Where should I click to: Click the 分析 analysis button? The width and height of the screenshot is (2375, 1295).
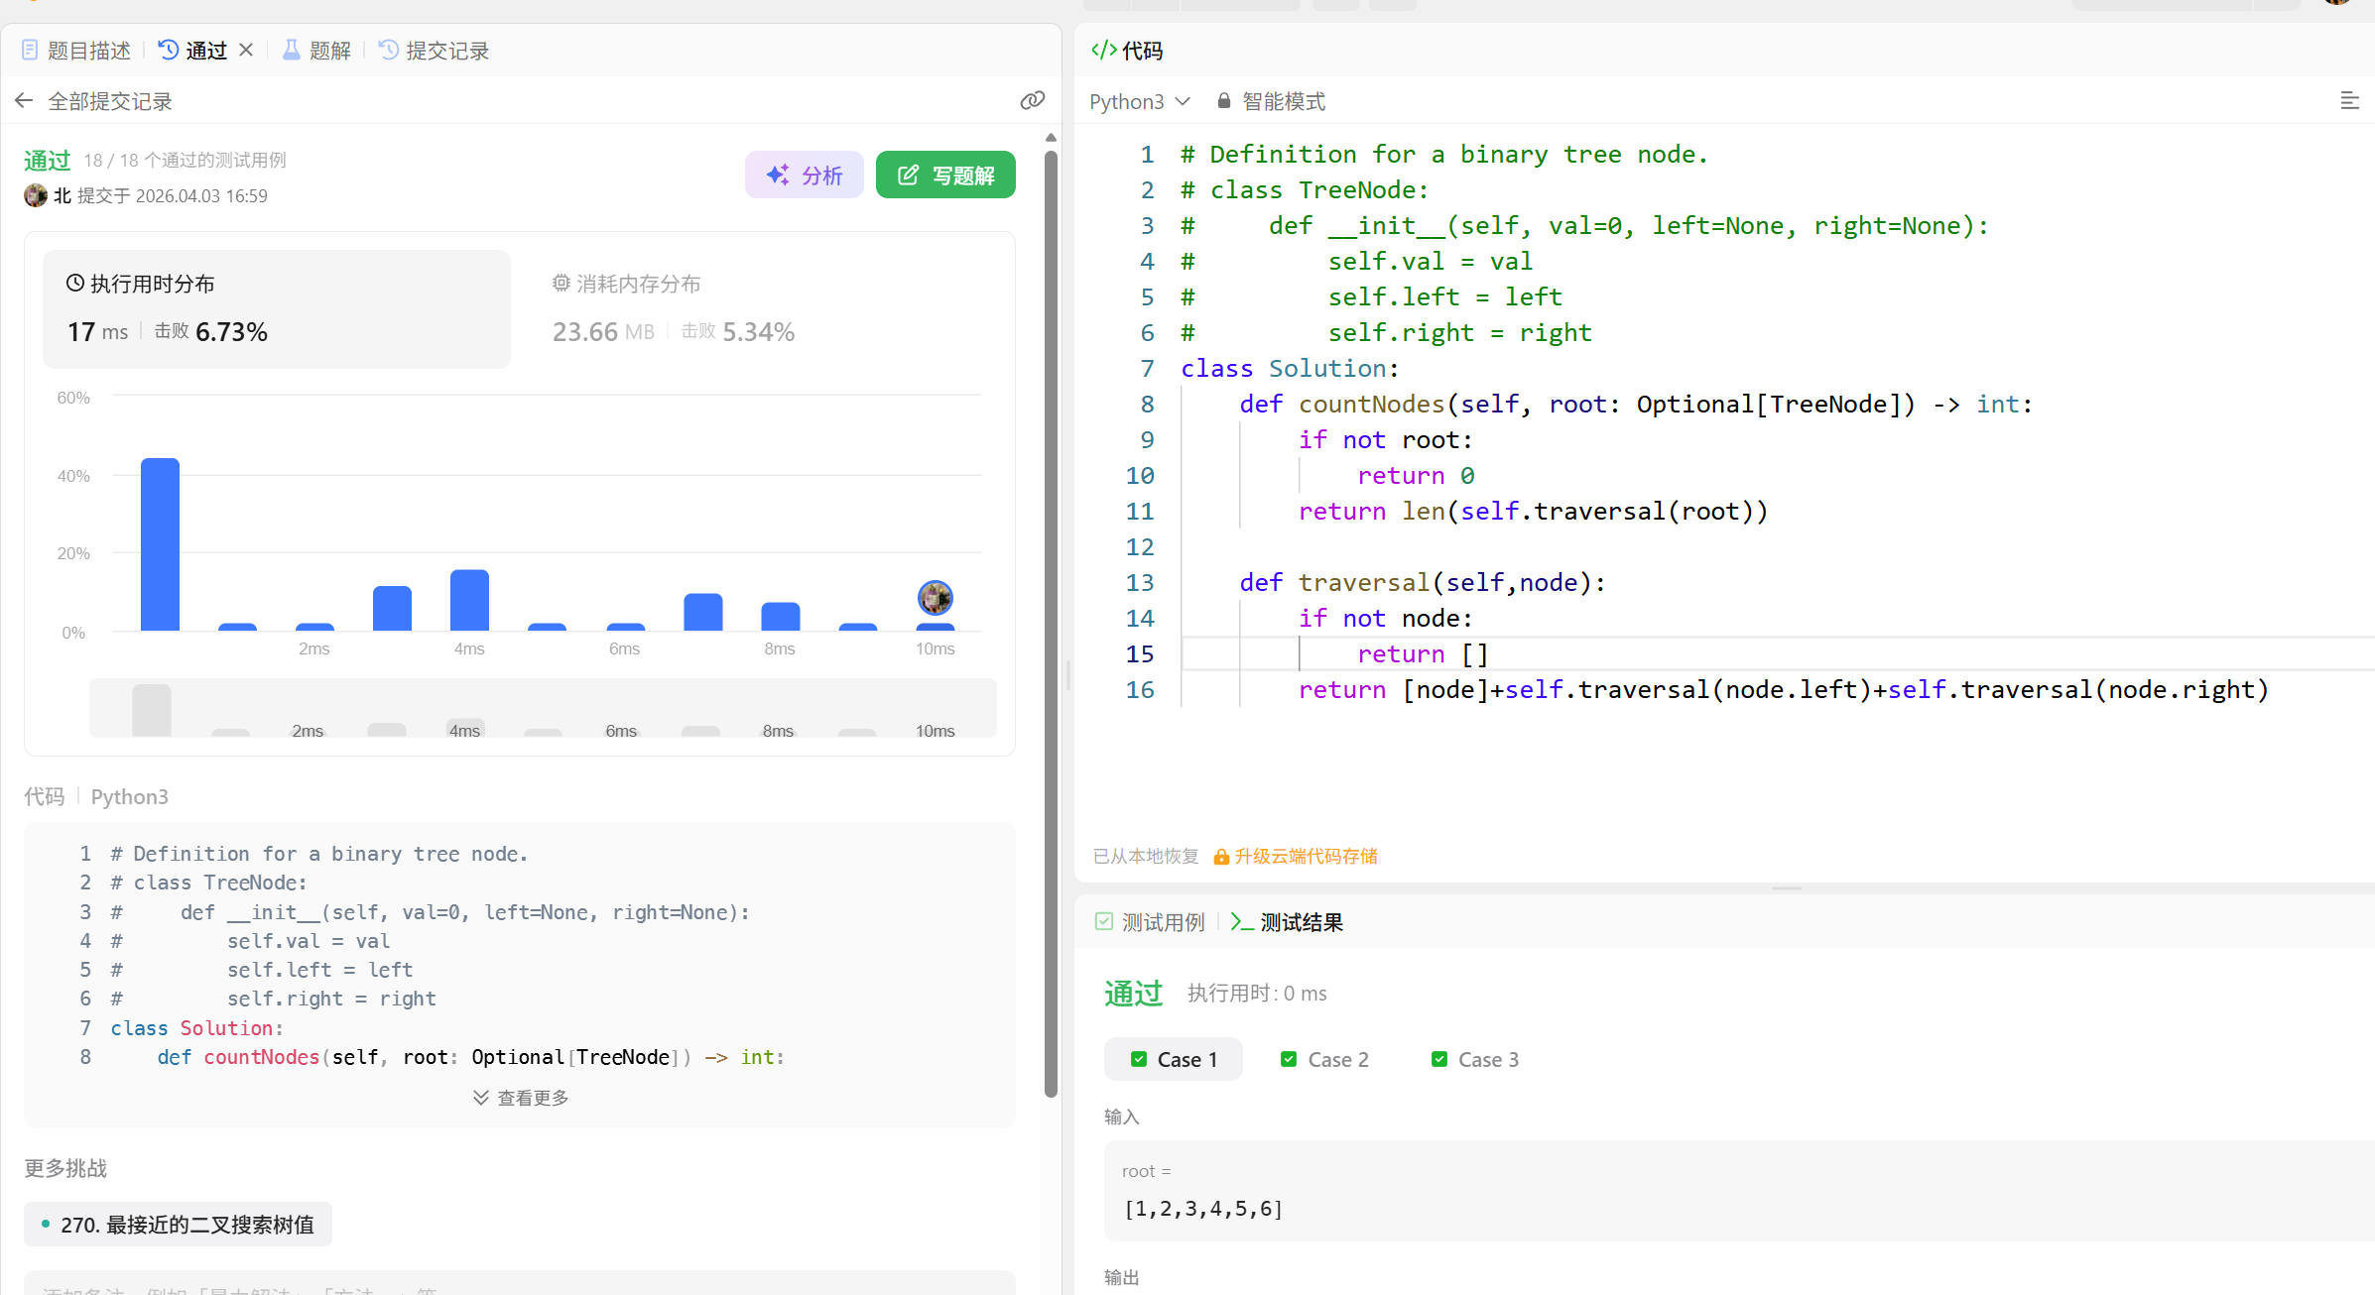coord(804,176)
